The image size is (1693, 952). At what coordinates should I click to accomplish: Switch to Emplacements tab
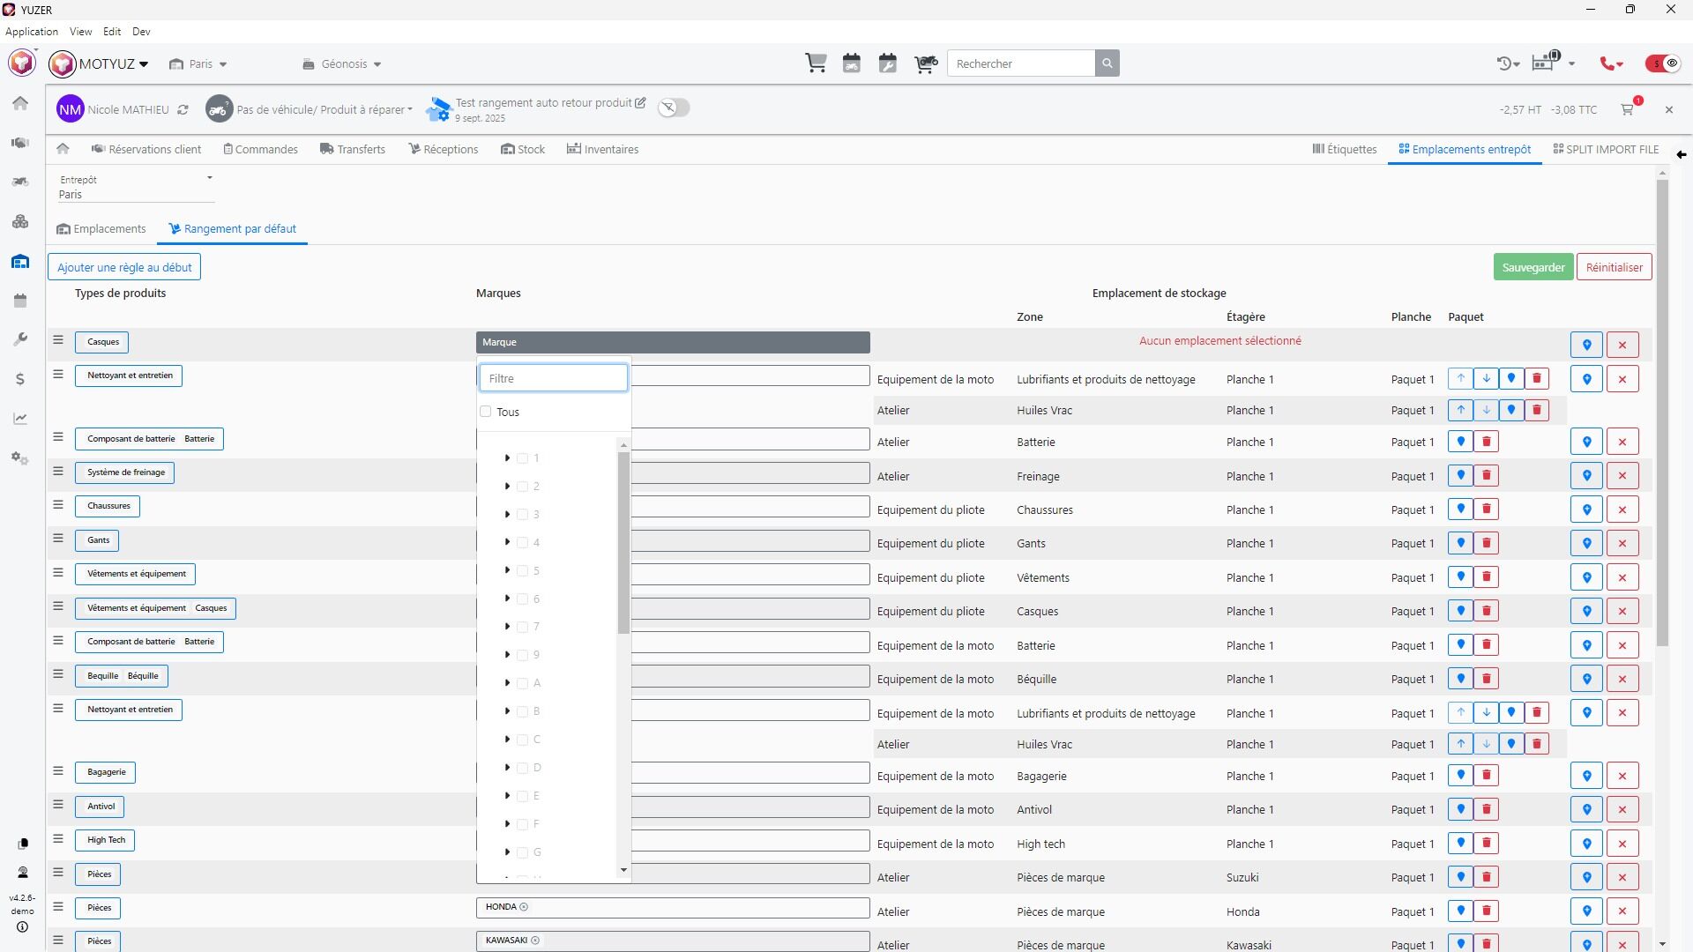pos(101,229)
